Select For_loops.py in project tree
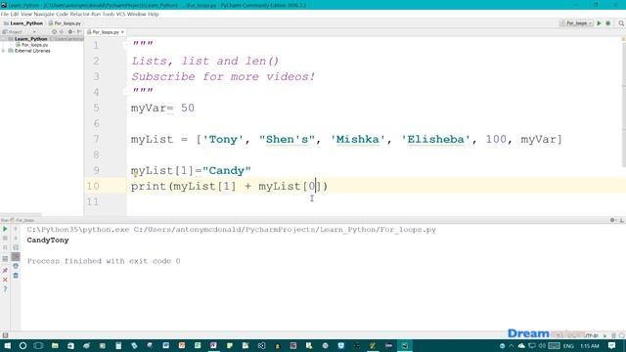This screenshot has width=626, height=352. coord(32,45)
